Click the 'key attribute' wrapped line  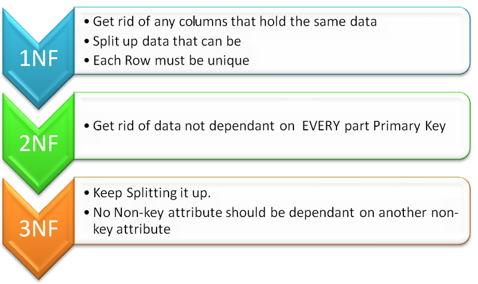coord(131,229)
